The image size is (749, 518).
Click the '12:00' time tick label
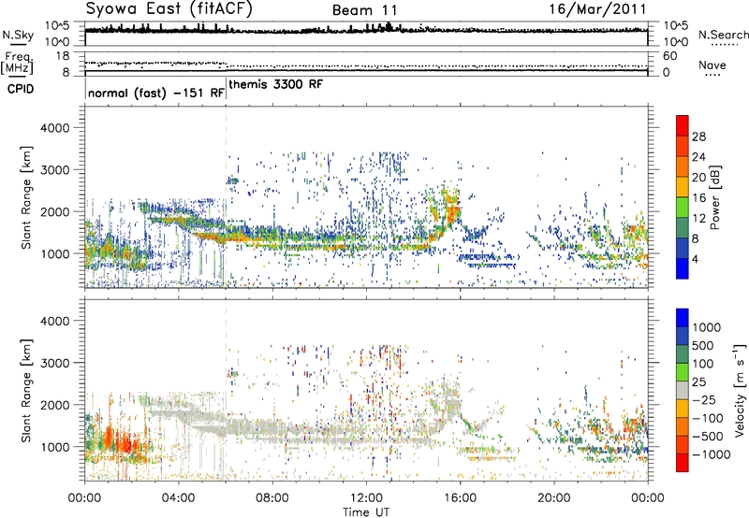click(x=366, y=498)
